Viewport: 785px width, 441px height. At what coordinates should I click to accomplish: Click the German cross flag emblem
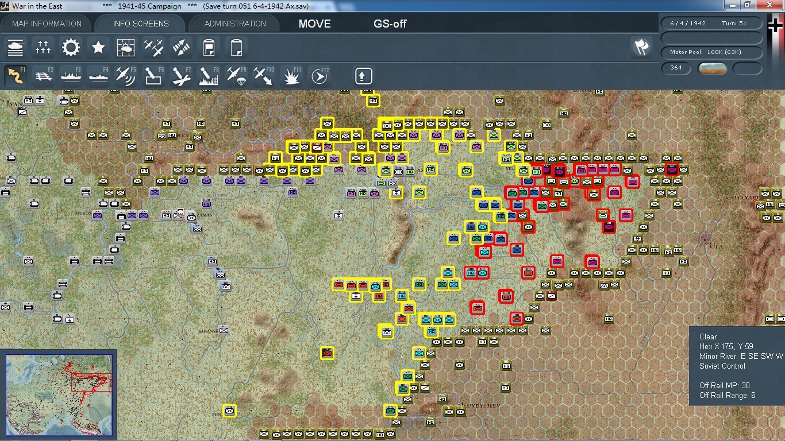point(775,24)
